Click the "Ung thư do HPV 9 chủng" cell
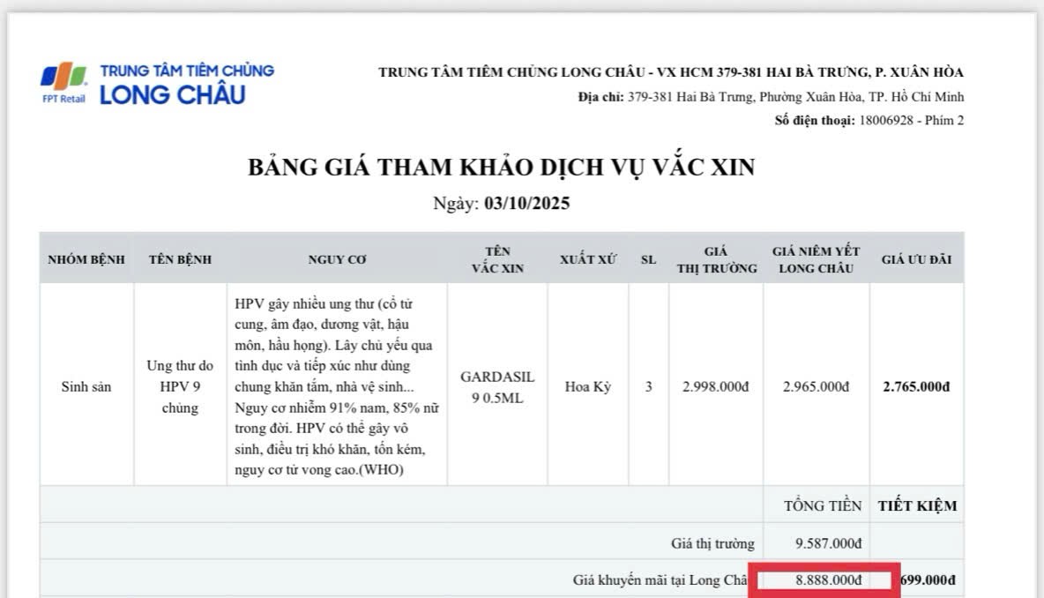Viewport: 1044px width, 598px height. coord(180,386)
